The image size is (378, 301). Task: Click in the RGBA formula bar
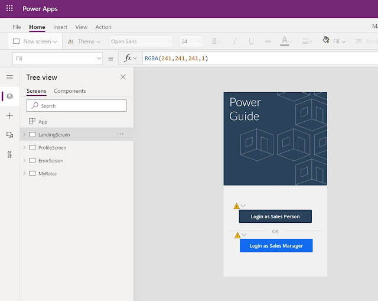pos(260,59)
